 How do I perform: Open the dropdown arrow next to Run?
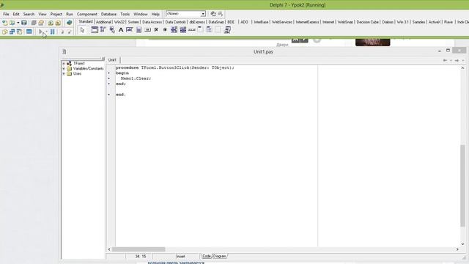pyautogui.click(x=46, y=32)
